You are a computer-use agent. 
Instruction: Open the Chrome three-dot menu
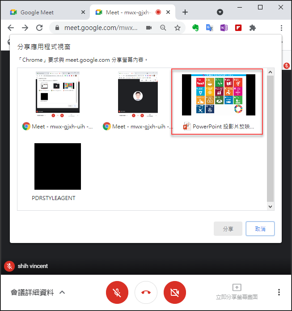tap(281, 28)
